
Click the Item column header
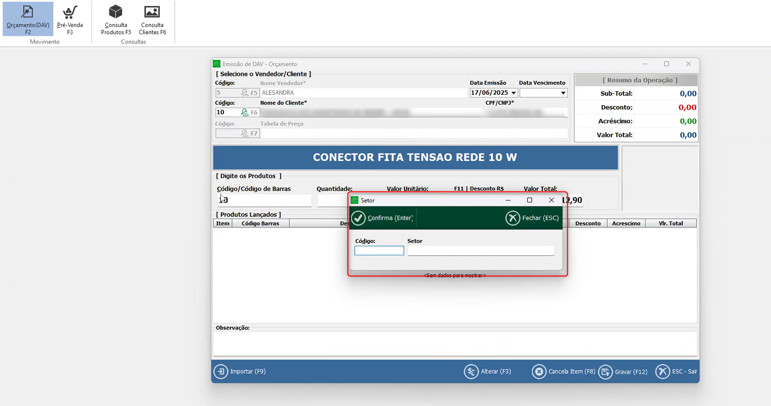[223, 223]
